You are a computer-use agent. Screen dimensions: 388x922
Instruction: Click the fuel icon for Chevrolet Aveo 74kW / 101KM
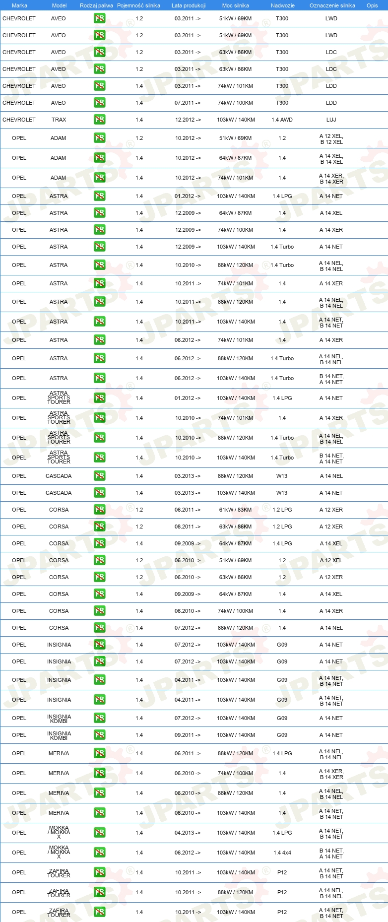100,86
